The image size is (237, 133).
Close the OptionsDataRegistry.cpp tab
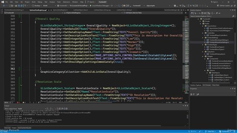tap(51, 10)
